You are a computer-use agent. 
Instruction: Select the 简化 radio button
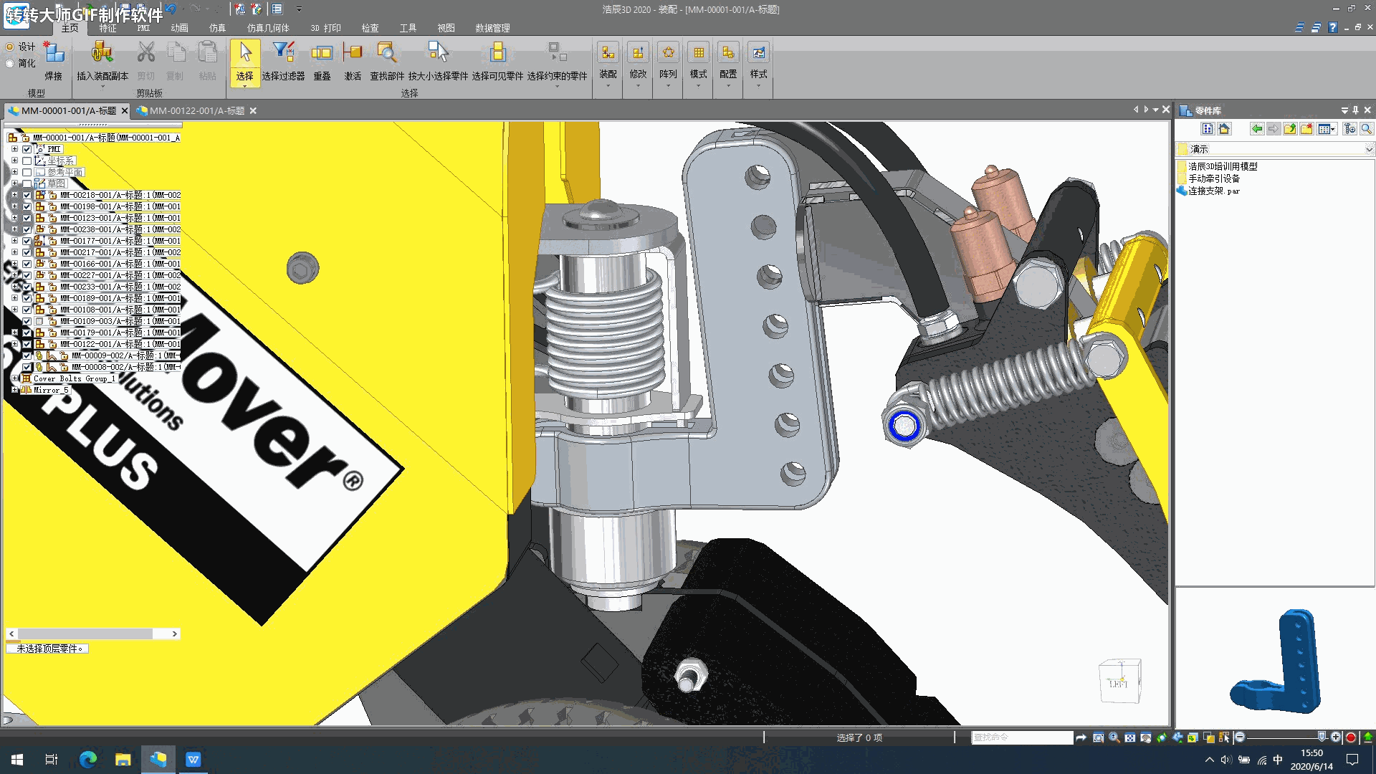(x=10, y=63)
